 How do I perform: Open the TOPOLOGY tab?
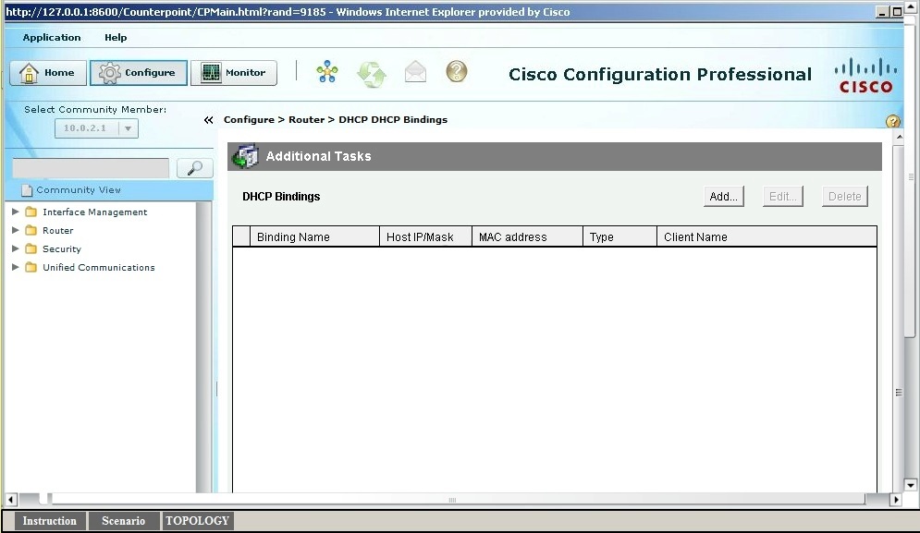(197, 521)
